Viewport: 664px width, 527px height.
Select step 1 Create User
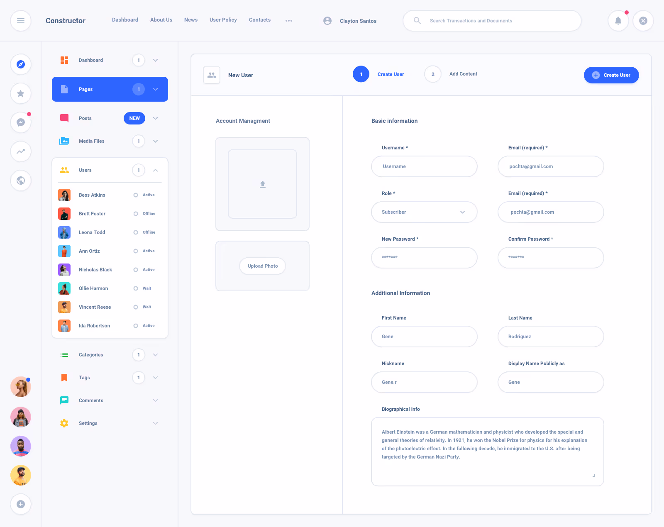pyautogui.click(x=378, y=74)
